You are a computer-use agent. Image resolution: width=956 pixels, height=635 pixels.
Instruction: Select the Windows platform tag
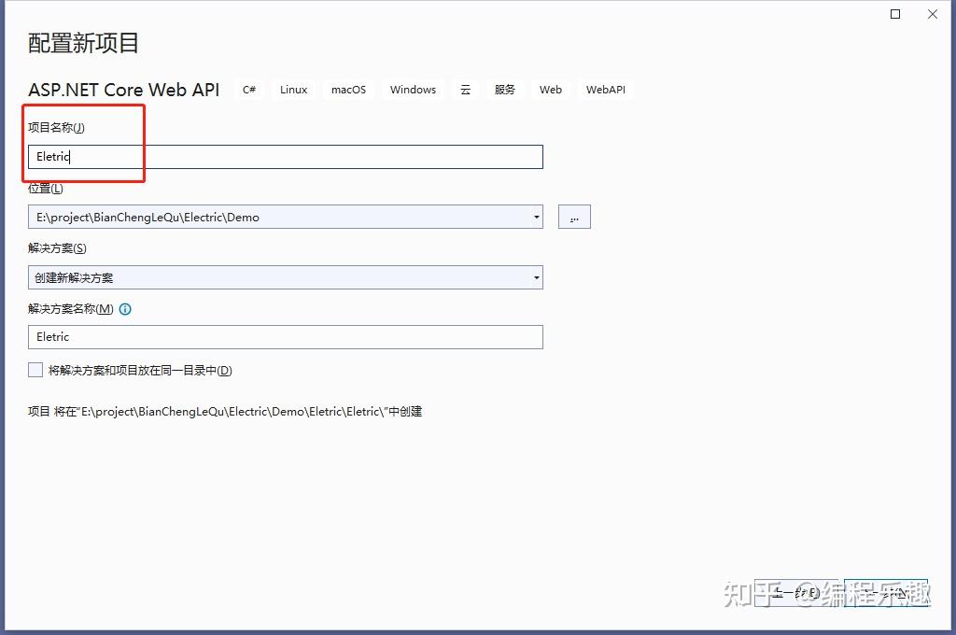pyautogui.click(x=413, y=89)
